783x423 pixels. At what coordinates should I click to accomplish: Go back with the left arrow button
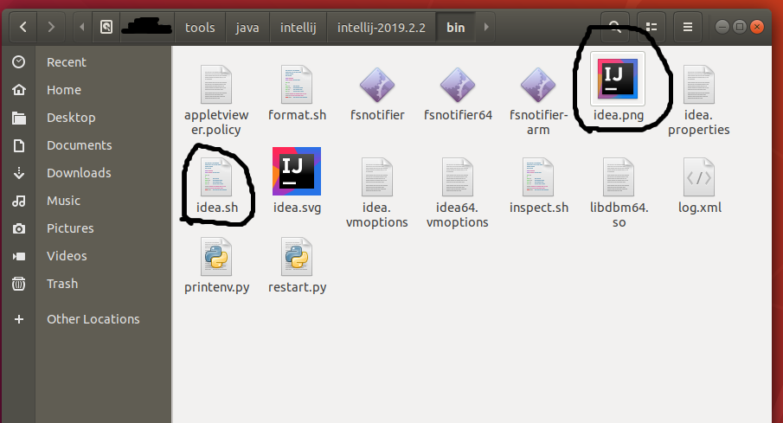click(x=23, y=27)
